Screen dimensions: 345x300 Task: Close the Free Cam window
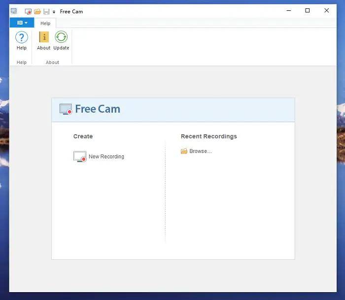coord(326,10)
